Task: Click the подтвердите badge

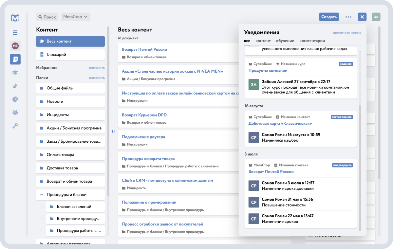Action: pyautogui.click(x=343, y=165)
